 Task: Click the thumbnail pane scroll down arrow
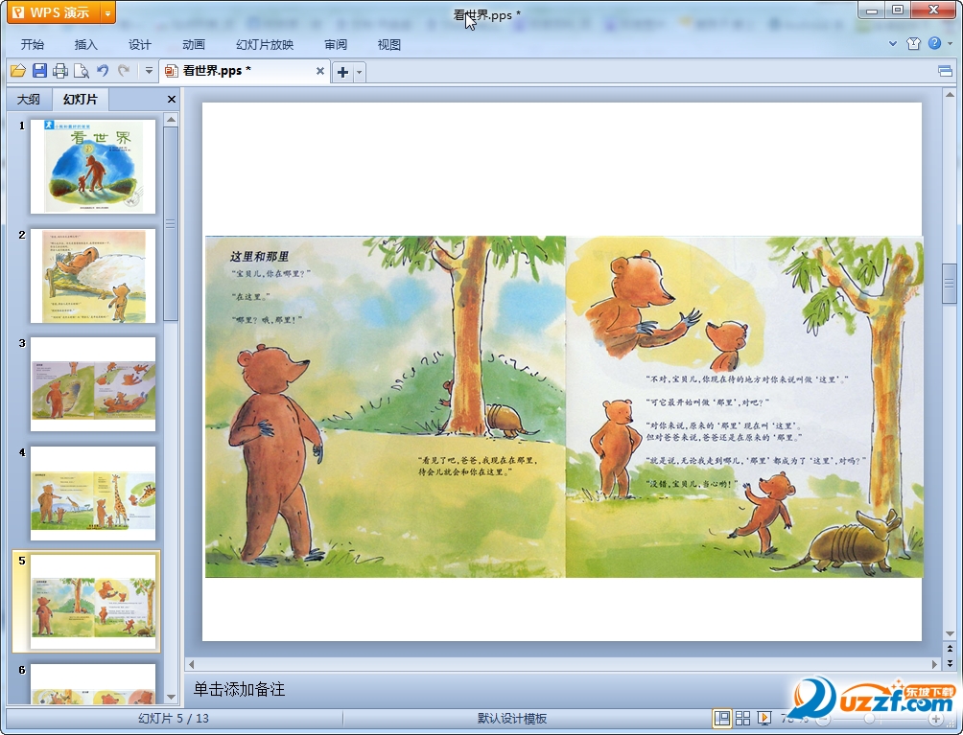click(172, 698)
